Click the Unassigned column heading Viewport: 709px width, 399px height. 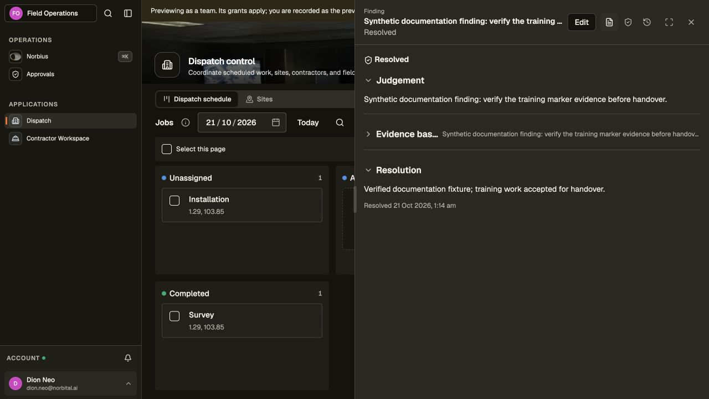pyautogui.click(x=191, y=178)
